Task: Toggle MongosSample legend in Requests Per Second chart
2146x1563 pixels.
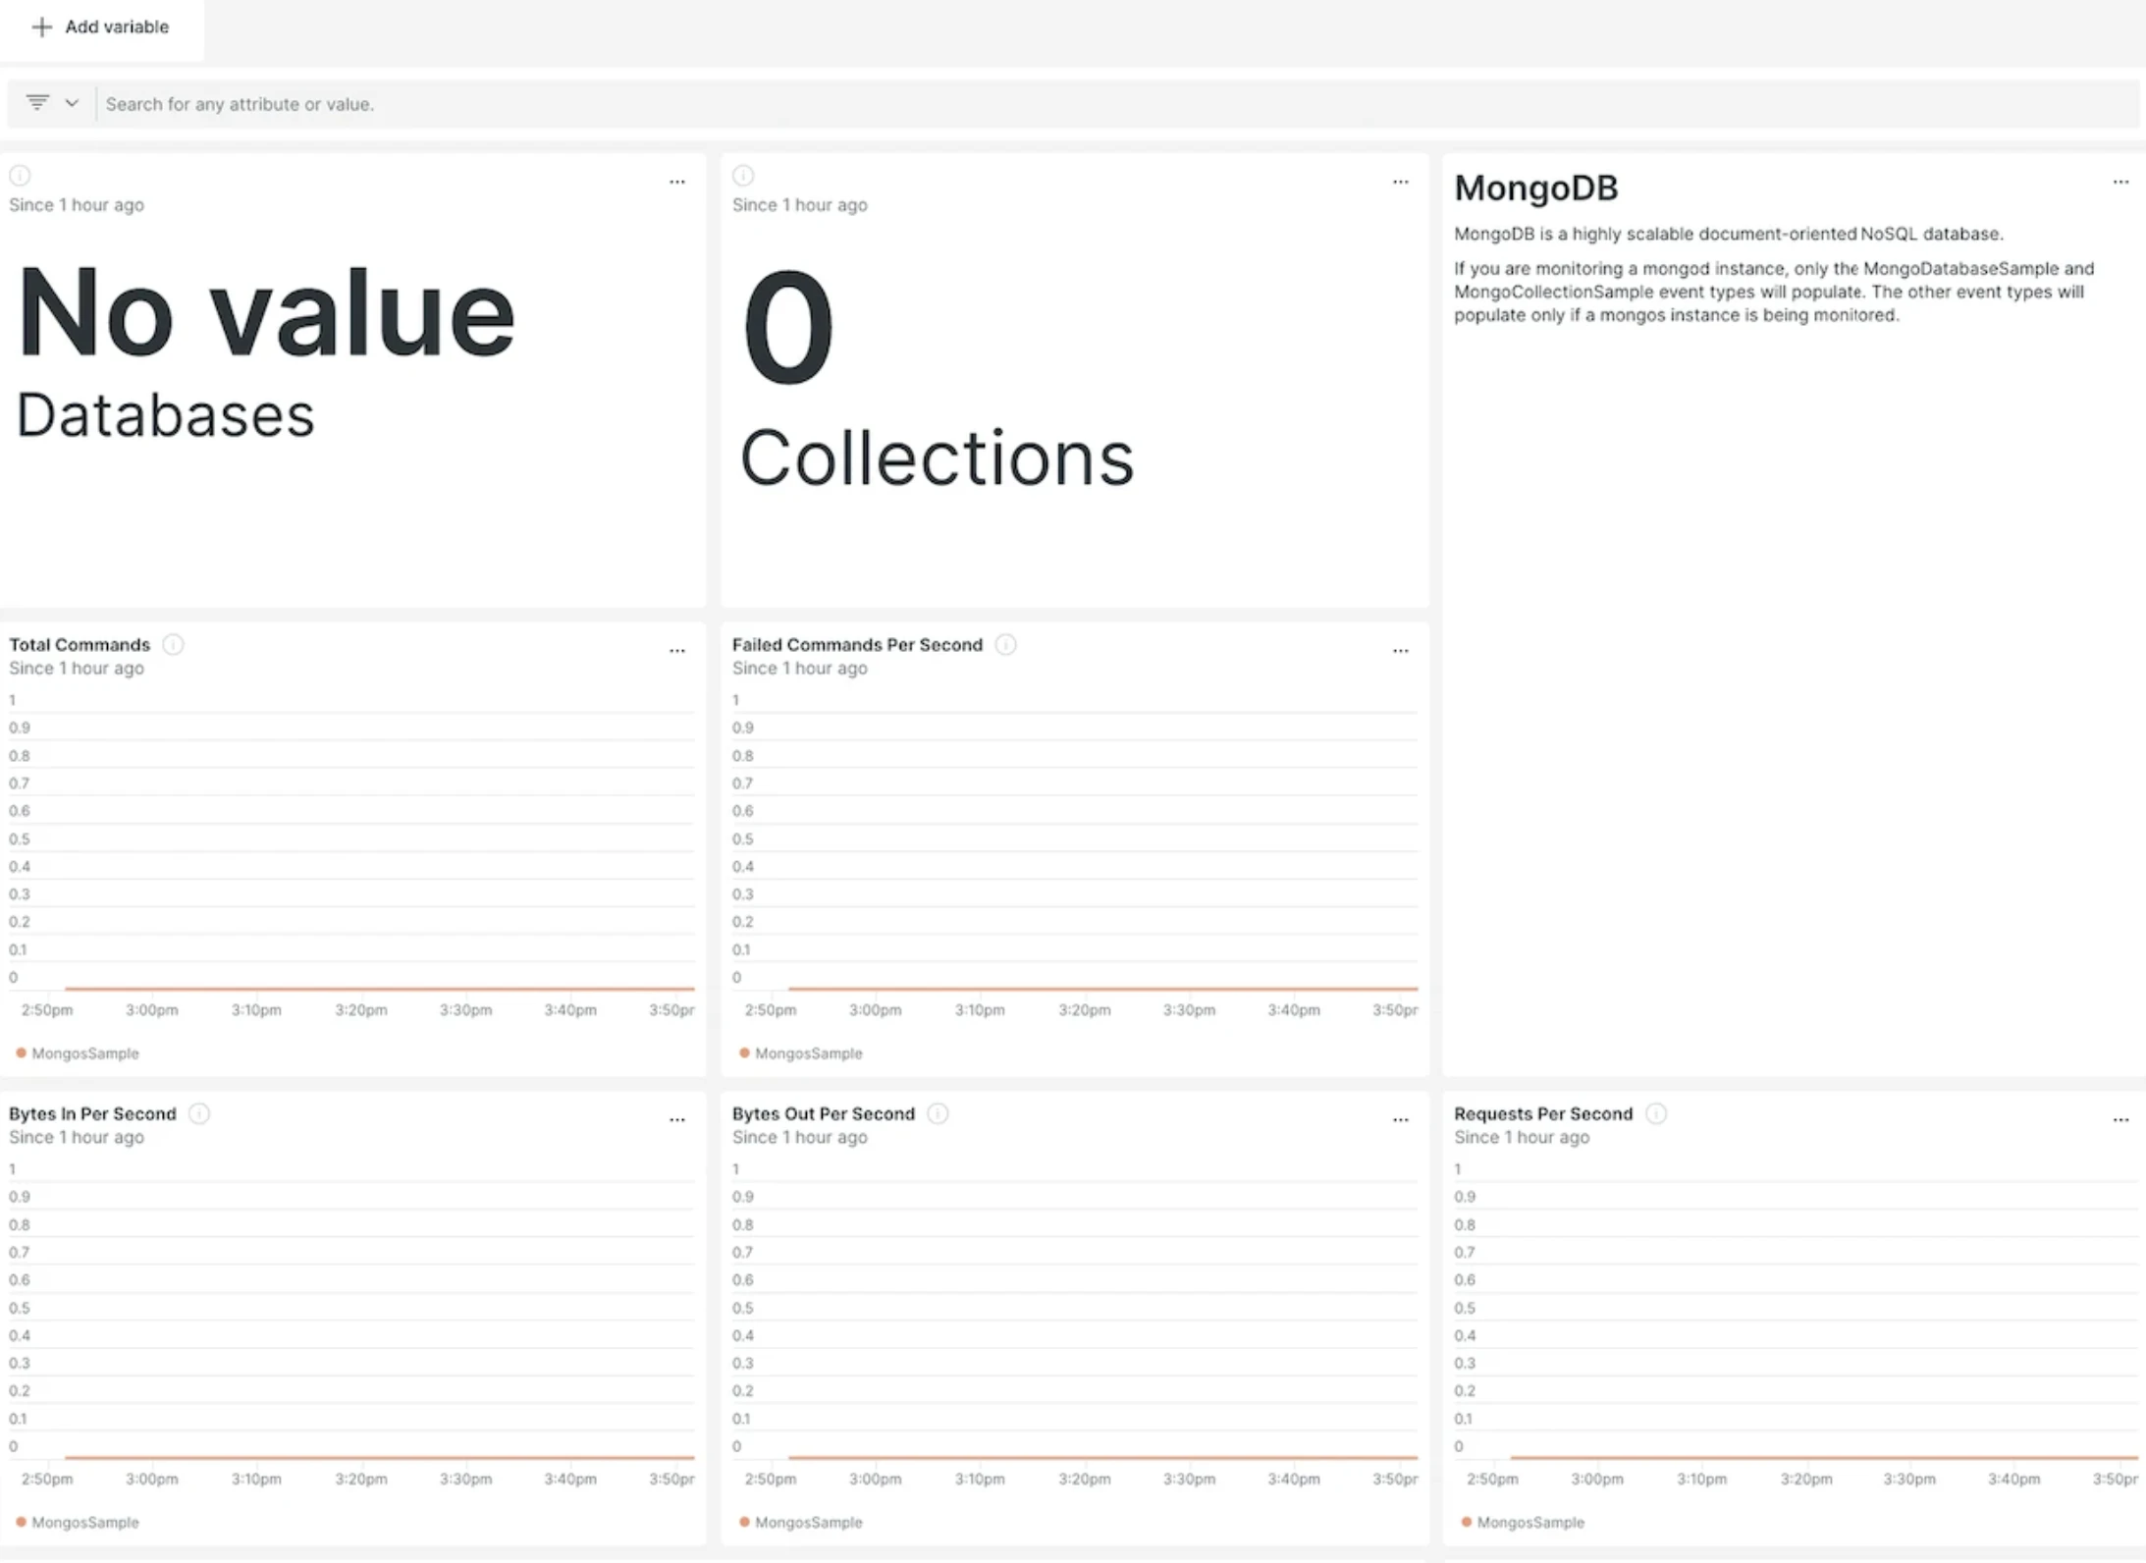Action: pos(1523,1523)
